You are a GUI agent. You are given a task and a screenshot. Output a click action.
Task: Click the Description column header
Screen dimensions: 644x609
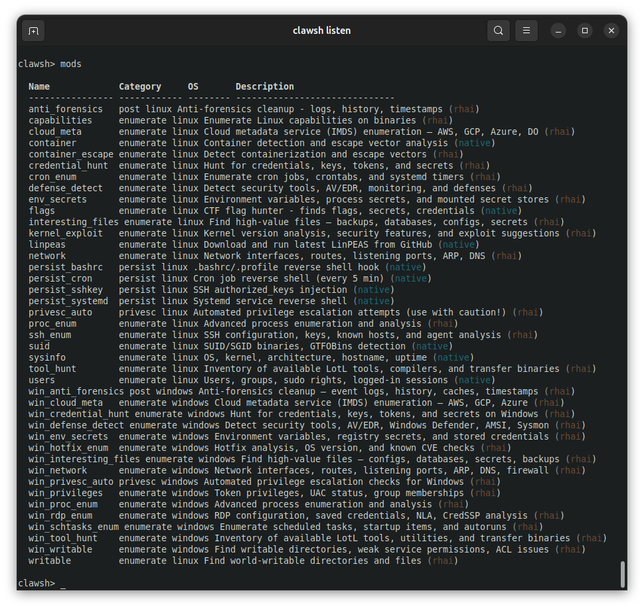pyautogui.click(x=264, y=86)
